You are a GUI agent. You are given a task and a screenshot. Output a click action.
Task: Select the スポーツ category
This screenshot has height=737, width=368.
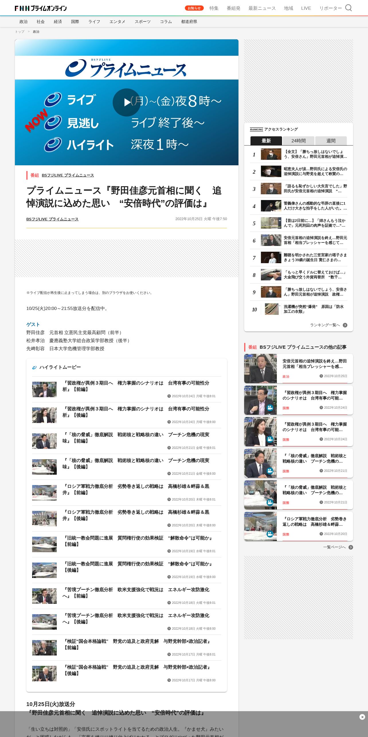(143, 22)
